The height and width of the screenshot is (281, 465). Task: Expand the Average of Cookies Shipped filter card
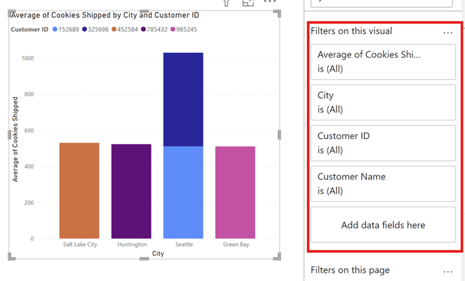(383, 61)
